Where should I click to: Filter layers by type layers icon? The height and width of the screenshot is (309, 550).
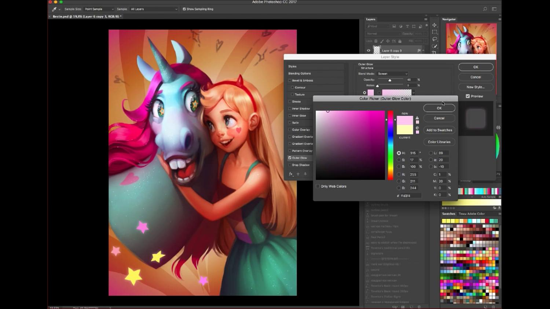pyautogui.click(x=407, y=26)
